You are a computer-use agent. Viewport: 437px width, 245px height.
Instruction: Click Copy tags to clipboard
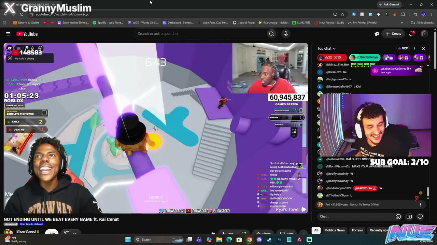coord(31,224)
